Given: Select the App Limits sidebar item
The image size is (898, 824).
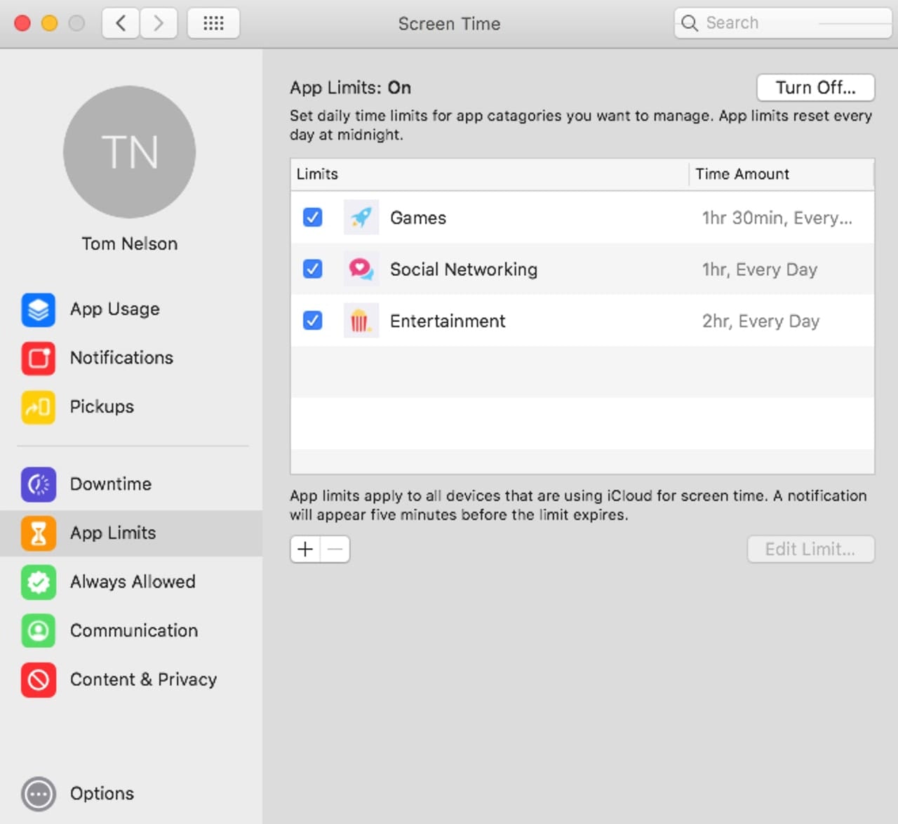Looking at the screenshot, I should point(112,533).
